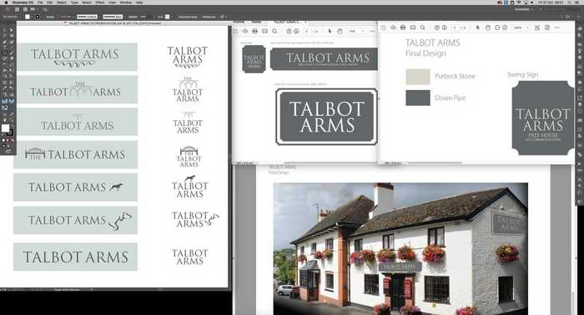Image resolution: width=584 pixels, height=315 pixels.
Task: Click the fill swatch in the control bar
Action: click(28, 17)
